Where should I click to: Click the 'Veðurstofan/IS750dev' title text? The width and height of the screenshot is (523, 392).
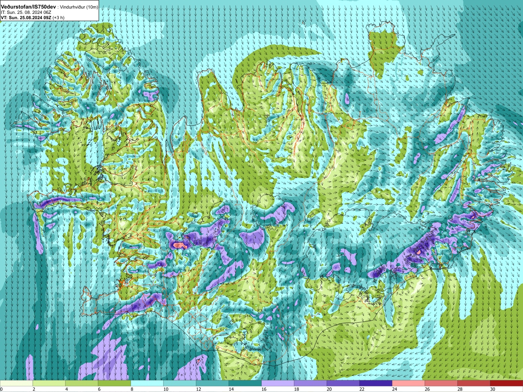point(29,7)
